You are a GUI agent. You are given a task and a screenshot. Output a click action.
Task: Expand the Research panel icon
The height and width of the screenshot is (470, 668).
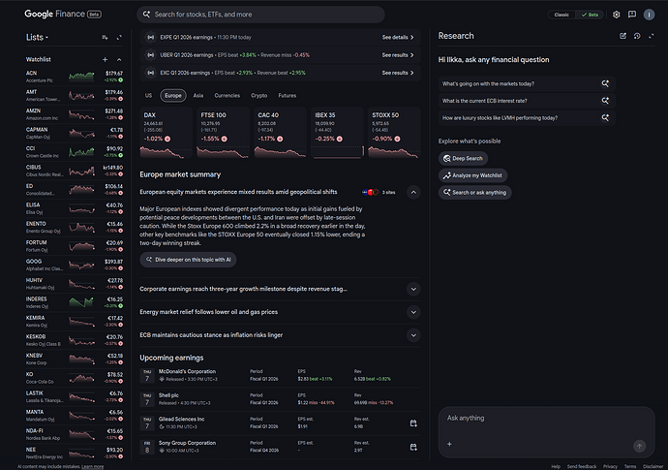(x=651, y=36)
